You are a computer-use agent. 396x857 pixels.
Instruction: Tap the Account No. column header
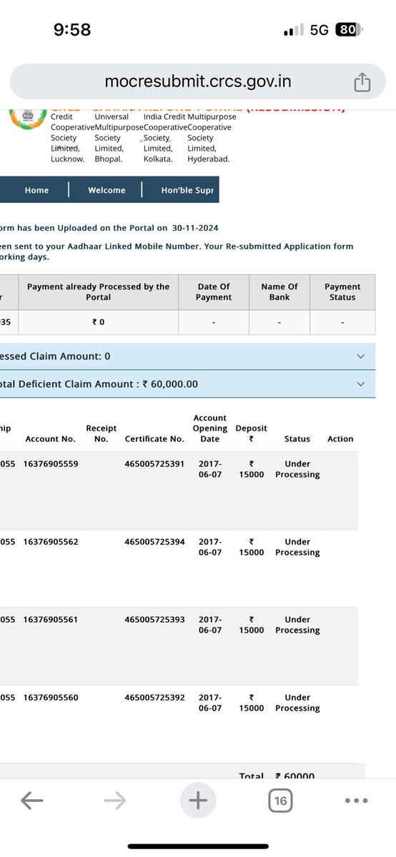[50, 439]
